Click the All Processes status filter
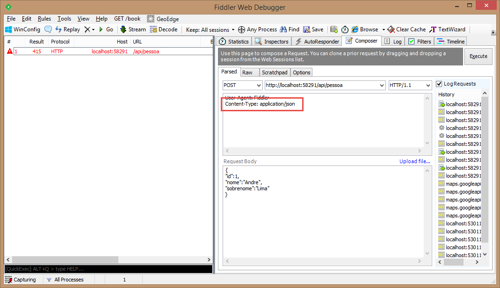This screenshot has height=288, width=500. point(65,280)
